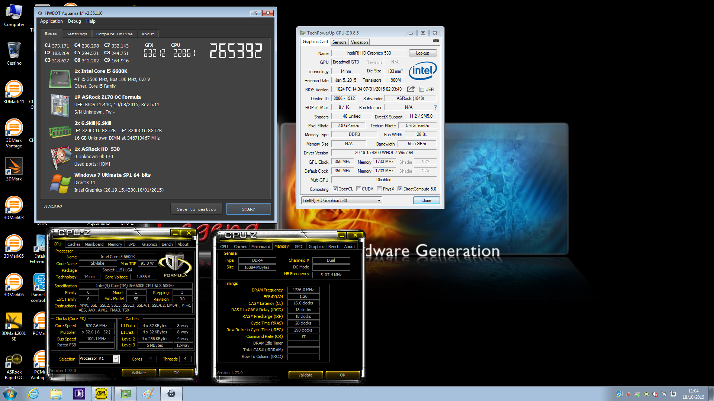Open Paint from the taskbar
The width and height of the screenshot is (714, 401).
(148, 394)
